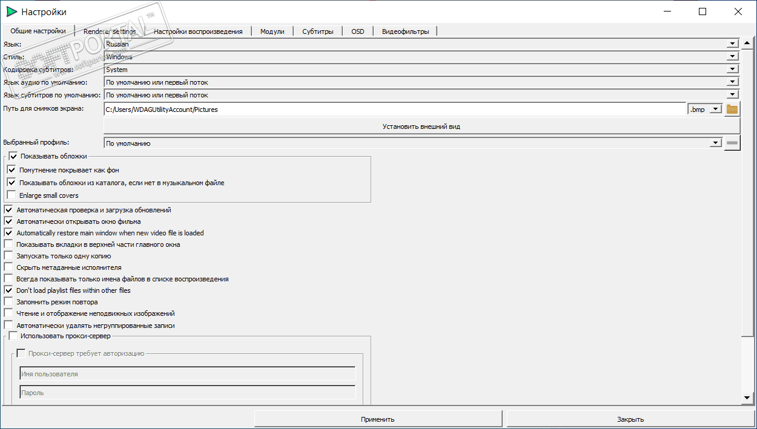
Task: Toggle 'Автоматически открывать окно фильма'
Action: (x=8, y=221)
